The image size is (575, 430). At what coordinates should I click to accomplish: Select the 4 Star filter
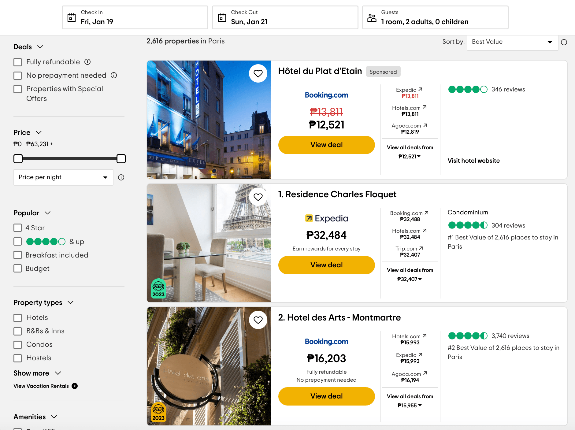pos(18,228)
